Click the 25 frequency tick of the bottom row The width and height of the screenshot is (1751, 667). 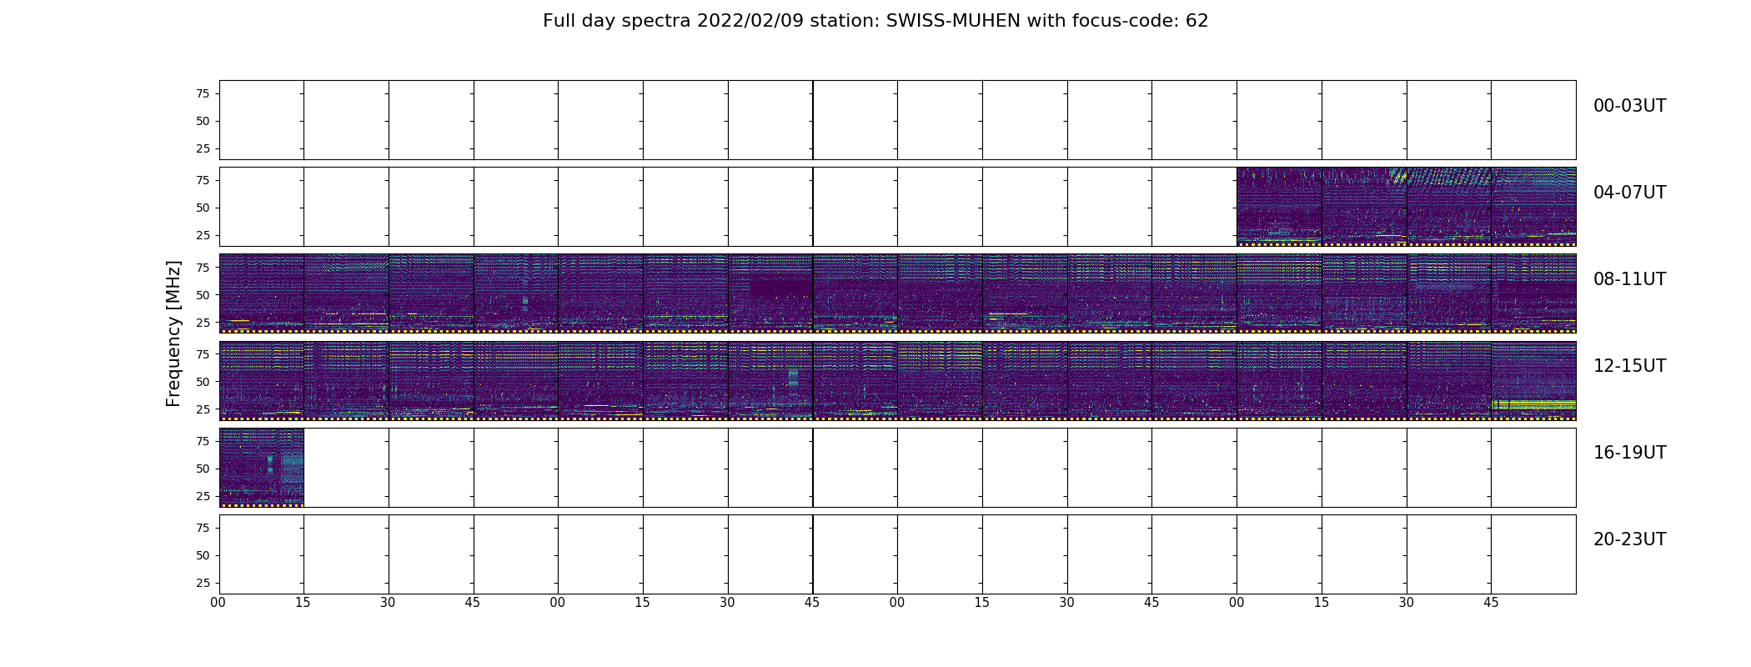[203, 583]
